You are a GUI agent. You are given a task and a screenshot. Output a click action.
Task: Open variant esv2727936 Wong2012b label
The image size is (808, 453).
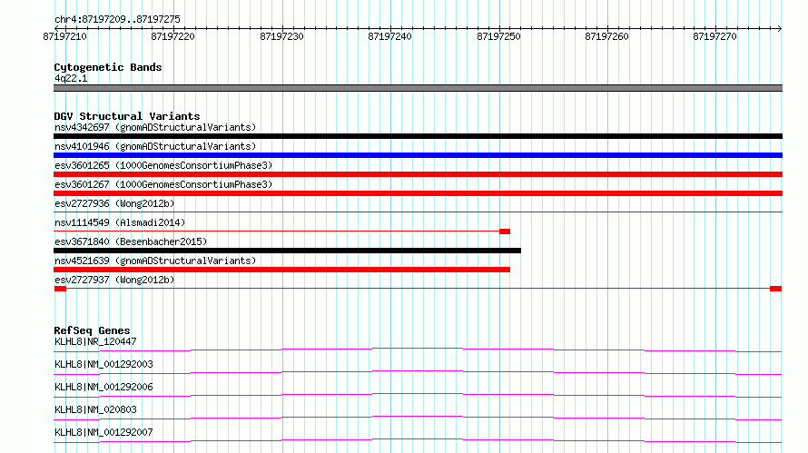tap(114, 203)
